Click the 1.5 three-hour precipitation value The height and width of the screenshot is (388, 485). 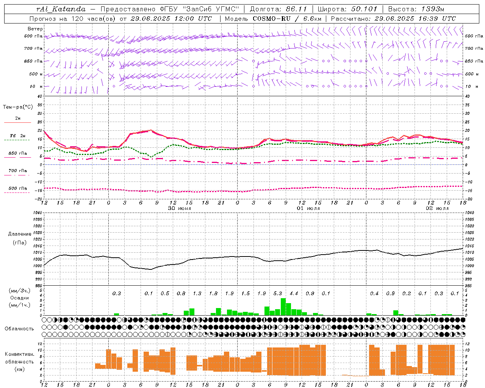(x=246, y=293)
